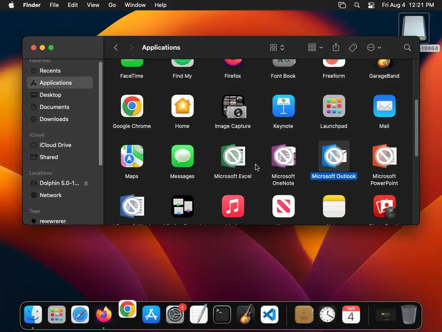Open TextEdit from the Dock
This screenshot has height=332, width=442.
click(x=199, y=314)
